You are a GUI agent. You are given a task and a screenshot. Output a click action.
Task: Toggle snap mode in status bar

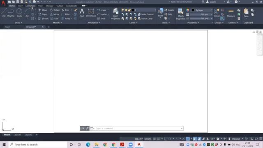point(158,139)
